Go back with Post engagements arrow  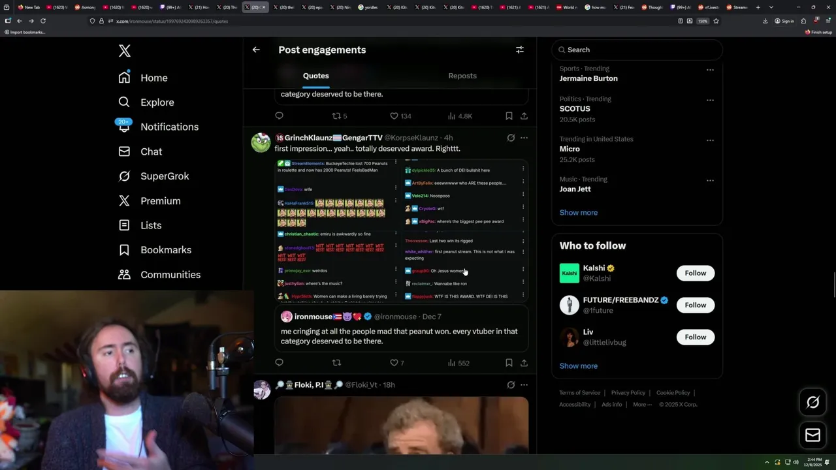pyautogui.click(x=256, y=50)
